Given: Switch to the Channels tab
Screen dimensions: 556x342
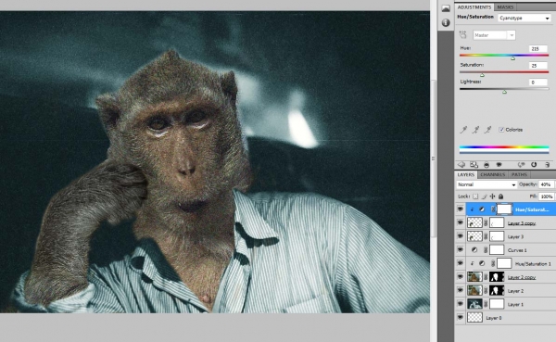Looking at the screenshot, I should pyautogui.click(x=493, y=174).
